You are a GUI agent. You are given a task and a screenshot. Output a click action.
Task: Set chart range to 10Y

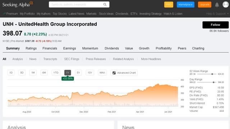click(x=90, y=73)
